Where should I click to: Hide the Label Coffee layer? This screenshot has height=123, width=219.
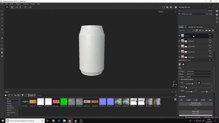point(179,46)
